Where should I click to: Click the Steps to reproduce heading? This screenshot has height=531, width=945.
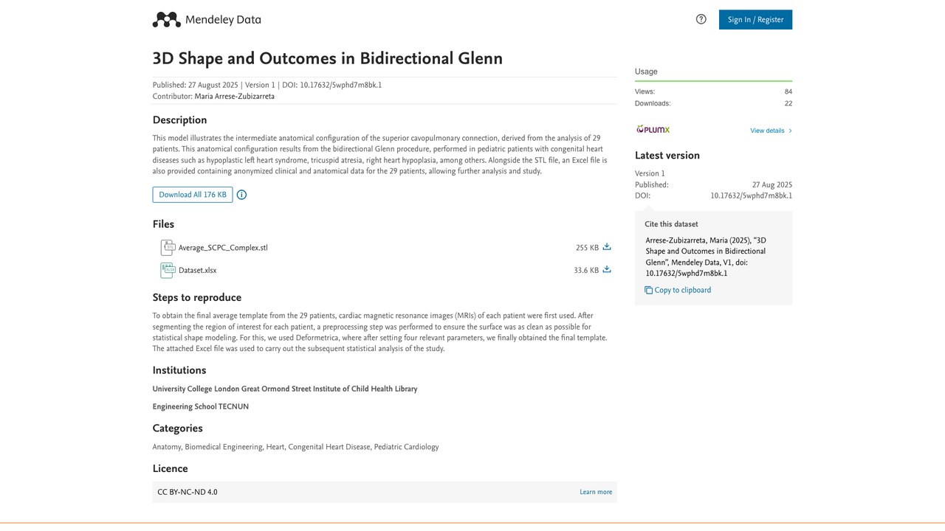197,297
